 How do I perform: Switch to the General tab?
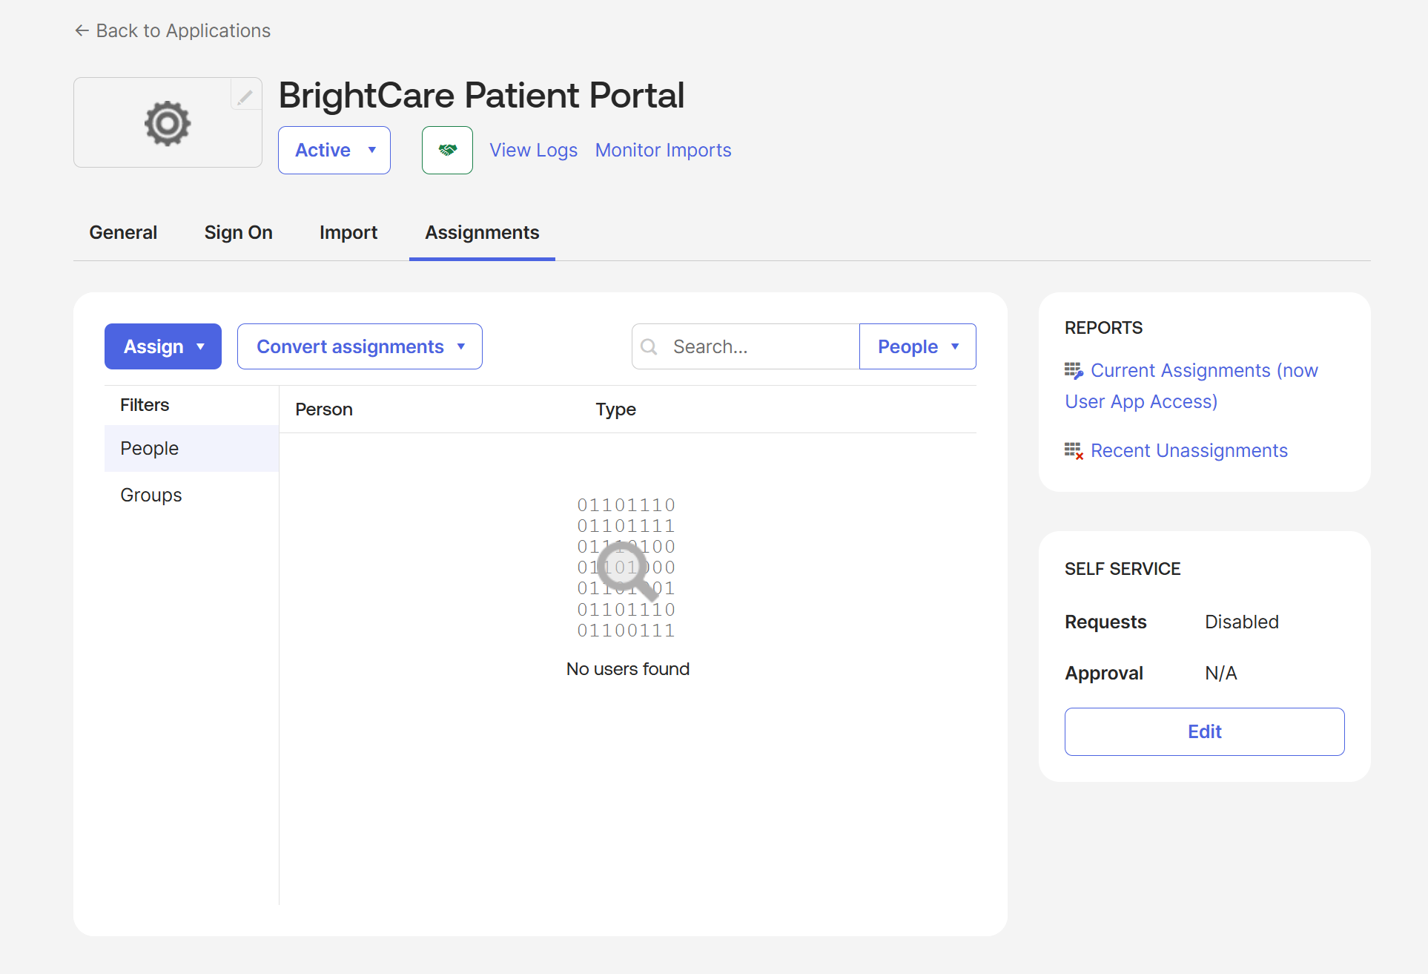(123, 232)
